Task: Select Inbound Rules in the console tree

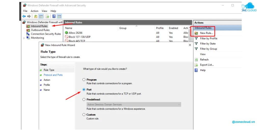Action: (x=39, y=26)
